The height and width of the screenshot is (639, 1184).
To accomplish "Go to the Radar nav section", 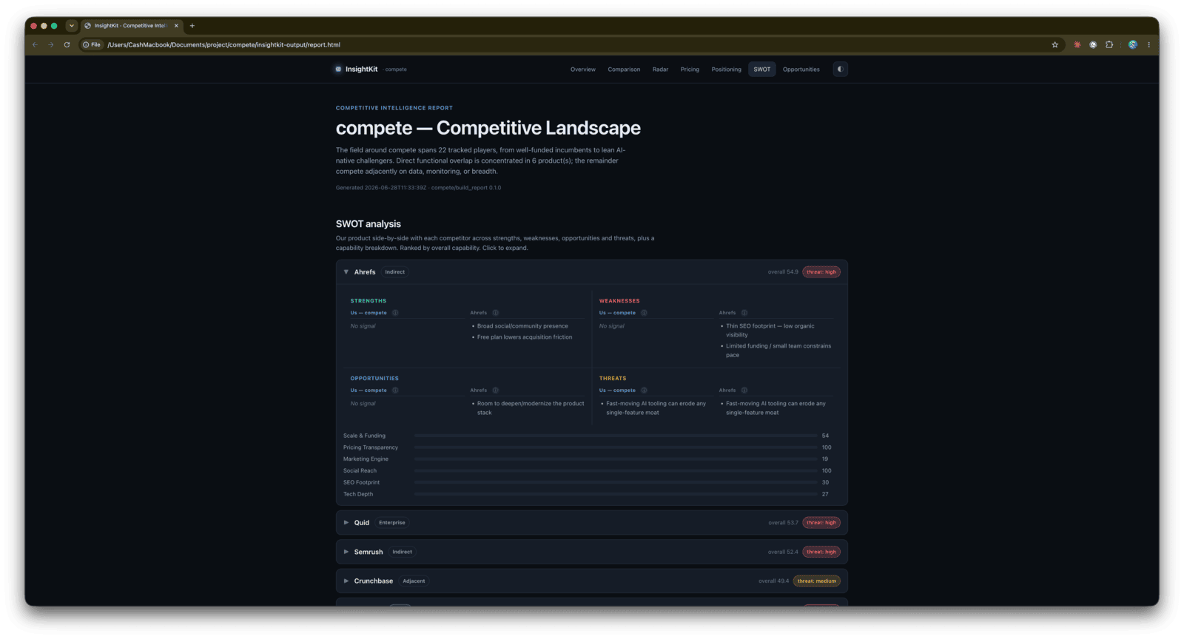I will tap(660, 70).
